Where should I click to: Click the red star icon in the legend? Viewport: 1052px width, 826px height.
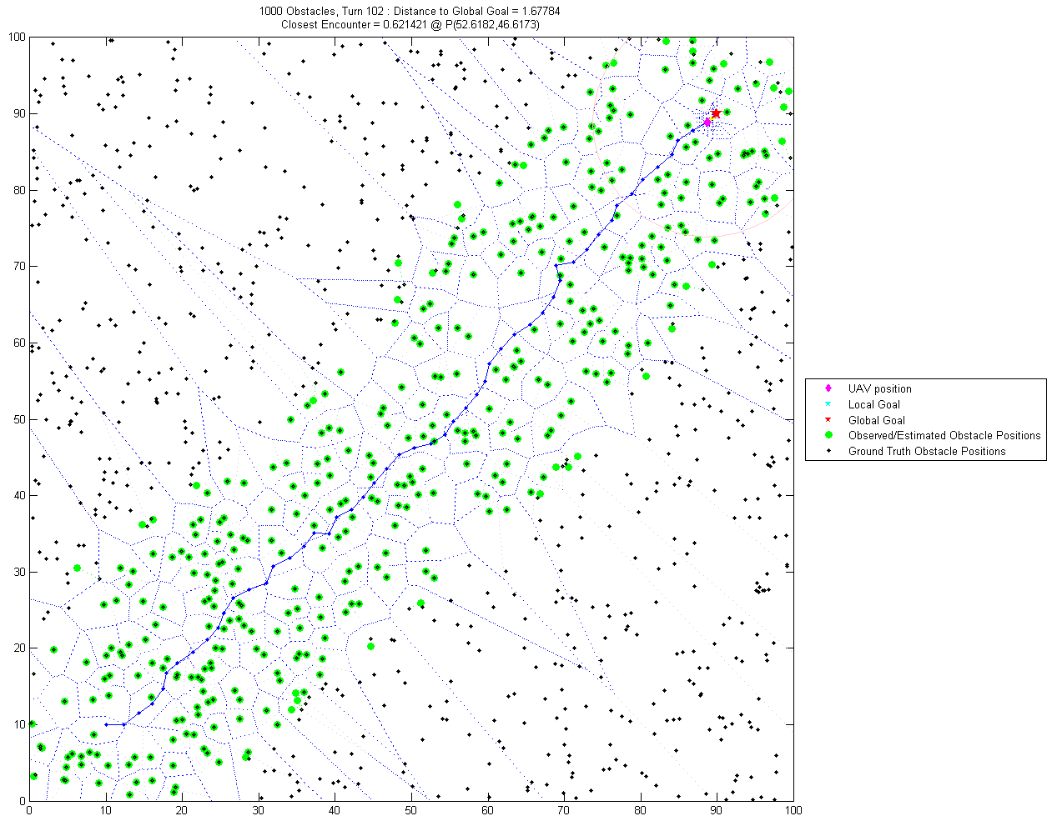point(828,420)
